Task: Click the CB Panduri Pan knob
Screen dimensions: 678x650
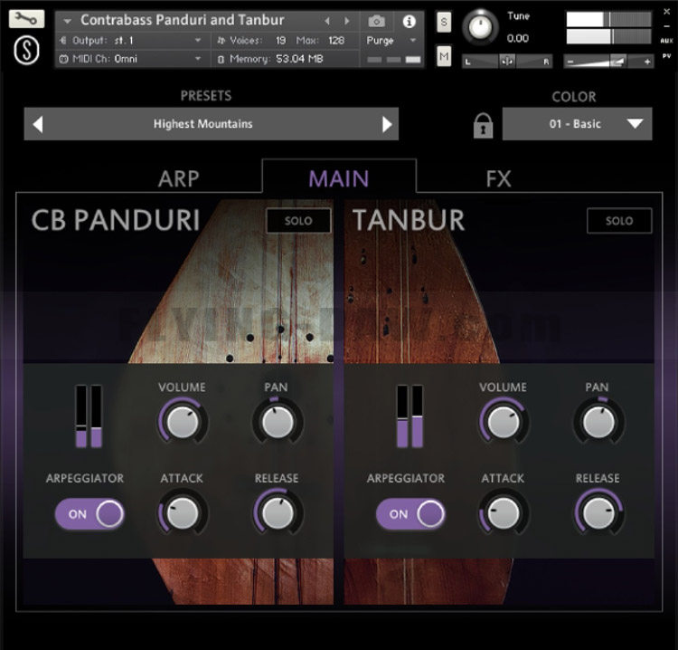Action: click(x=278, y=421)
